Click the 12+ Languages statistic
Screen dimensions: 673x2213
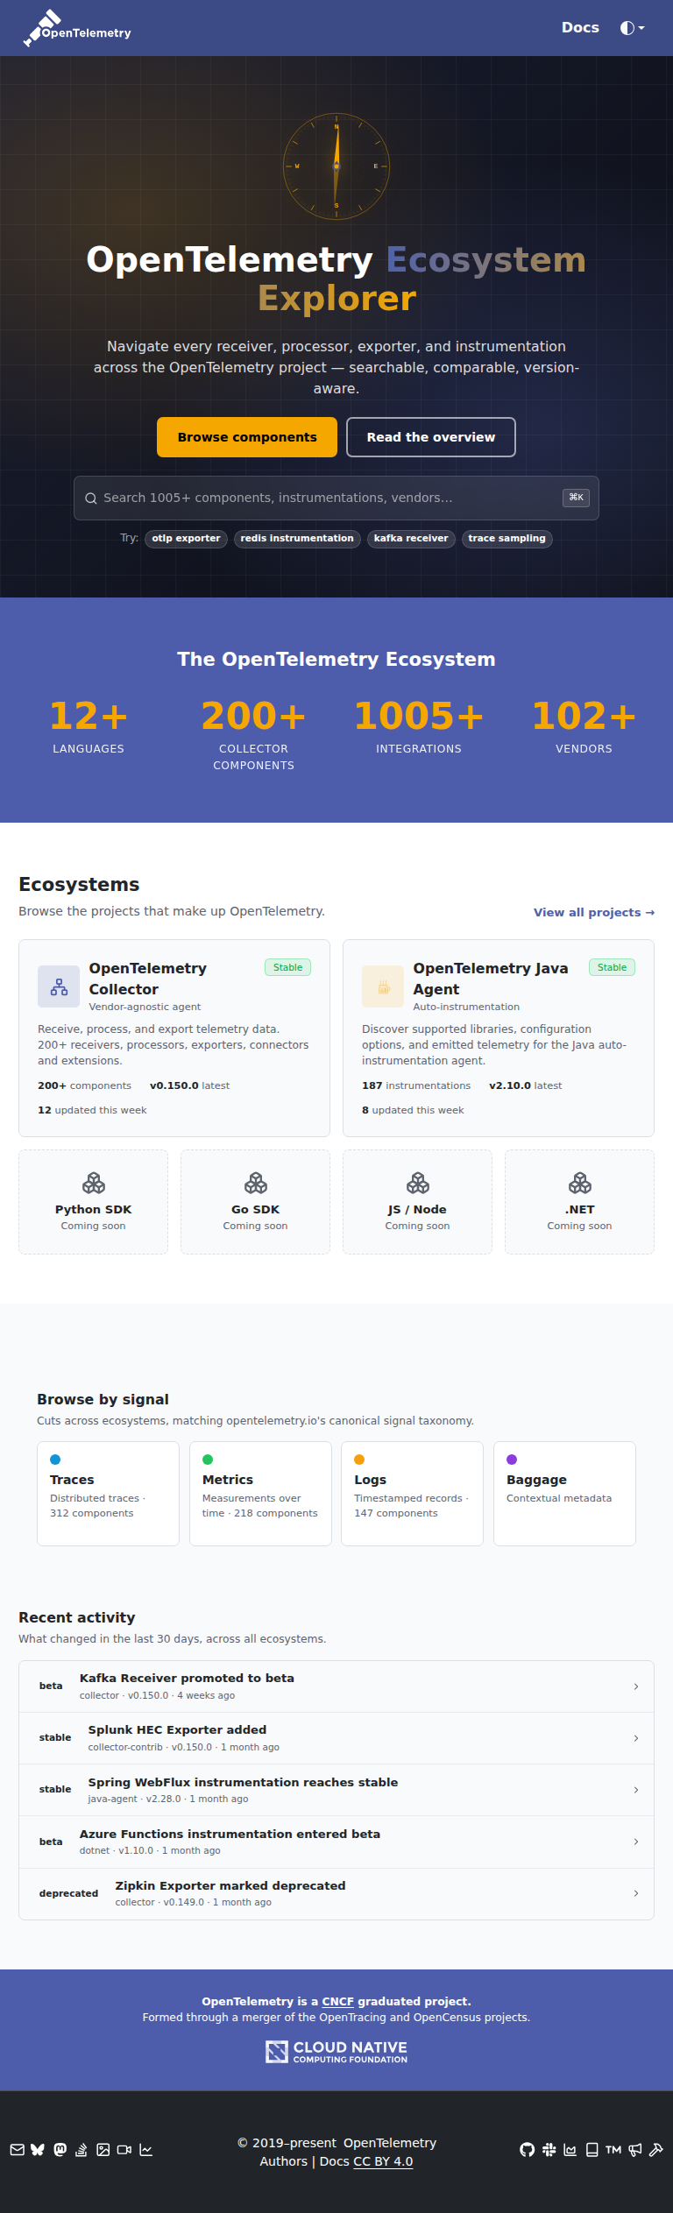[x=89, y=727]
